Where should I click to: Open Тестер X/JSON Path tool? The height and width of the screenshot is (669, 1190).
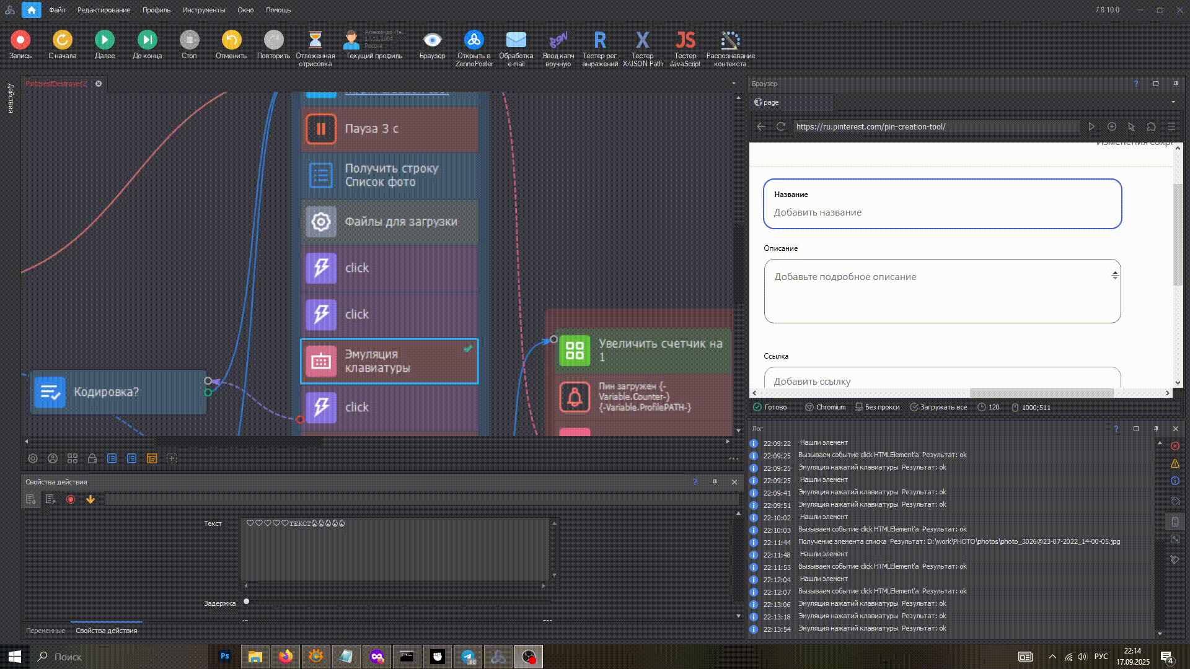coord(642,41)
